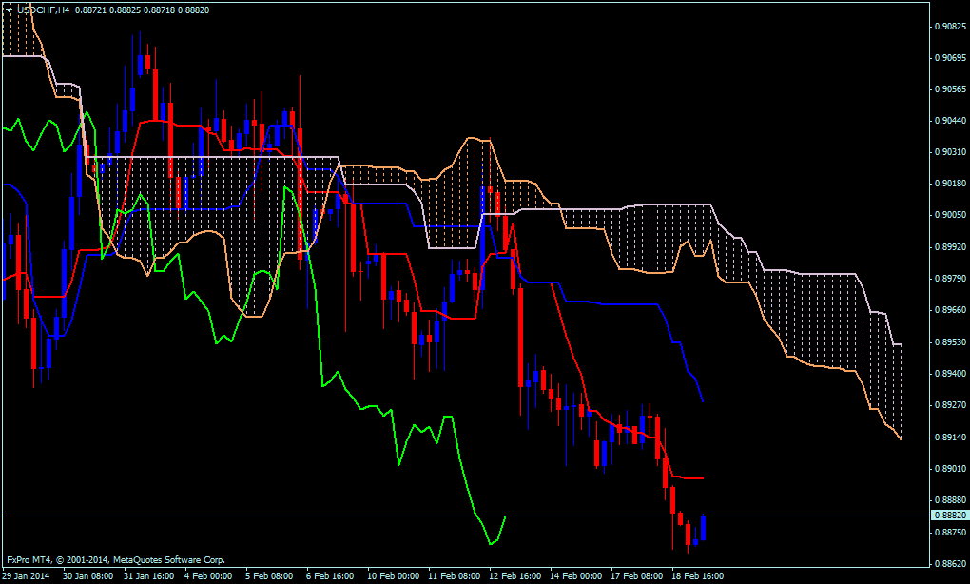Viewport: 970px width, 584px height.
Task: Click the 0.88880 price scale label
Action: tap(950, 500)
